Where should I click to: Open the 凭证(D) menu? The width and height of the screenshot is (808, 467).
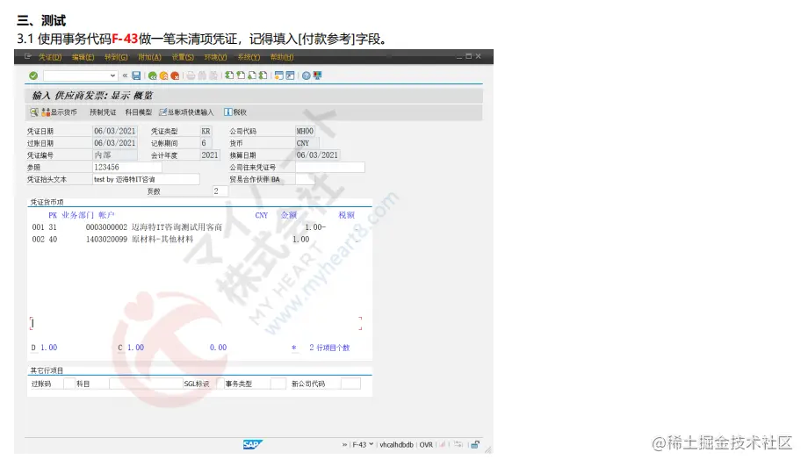tap(50, 57)
